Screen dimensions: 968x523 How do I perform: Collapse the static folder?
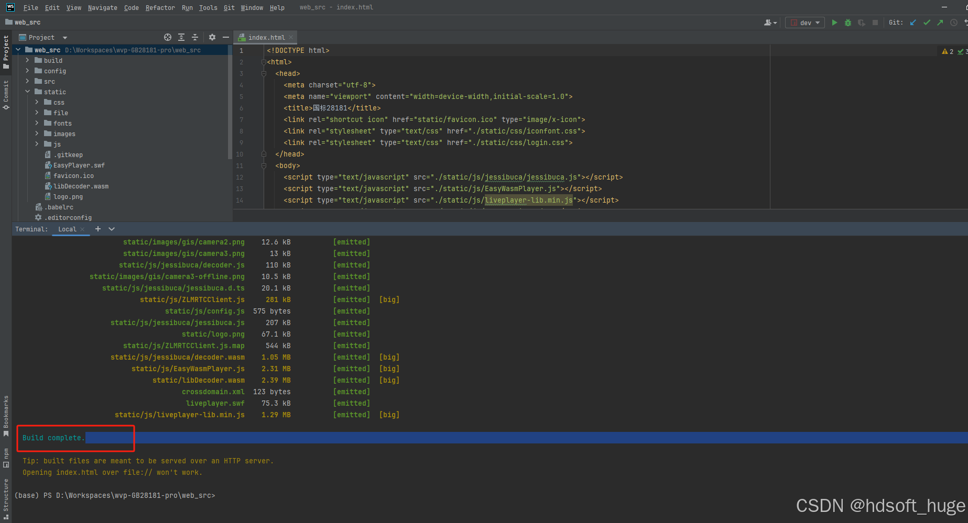click(28, 92)
